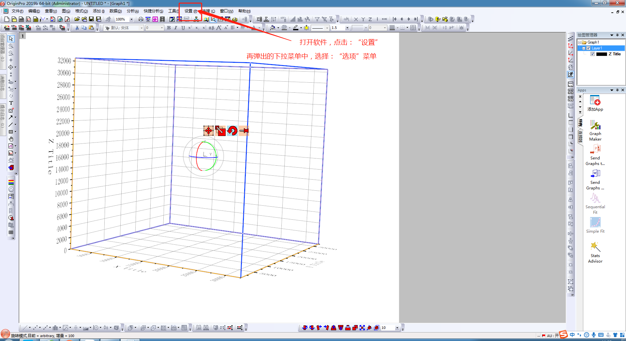Click the graph page number 1 tab
Image resolution: width=626 pixels, height=341 pixels.
click(22, 36)
